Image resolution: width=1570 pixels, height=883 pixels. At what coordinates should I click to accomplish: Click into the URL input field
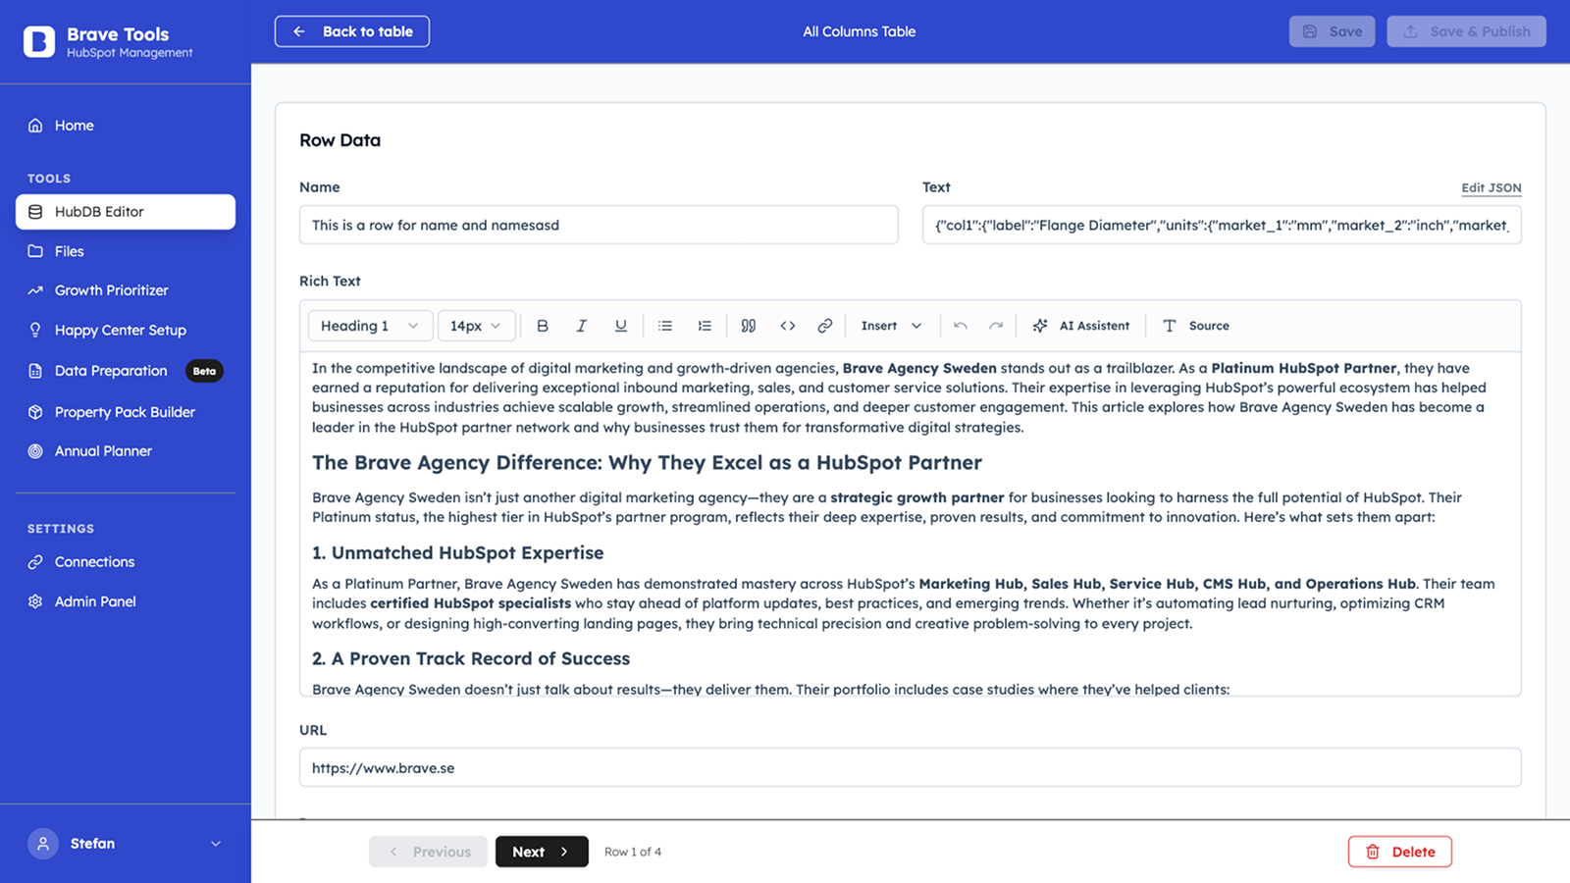pos(910,768)
